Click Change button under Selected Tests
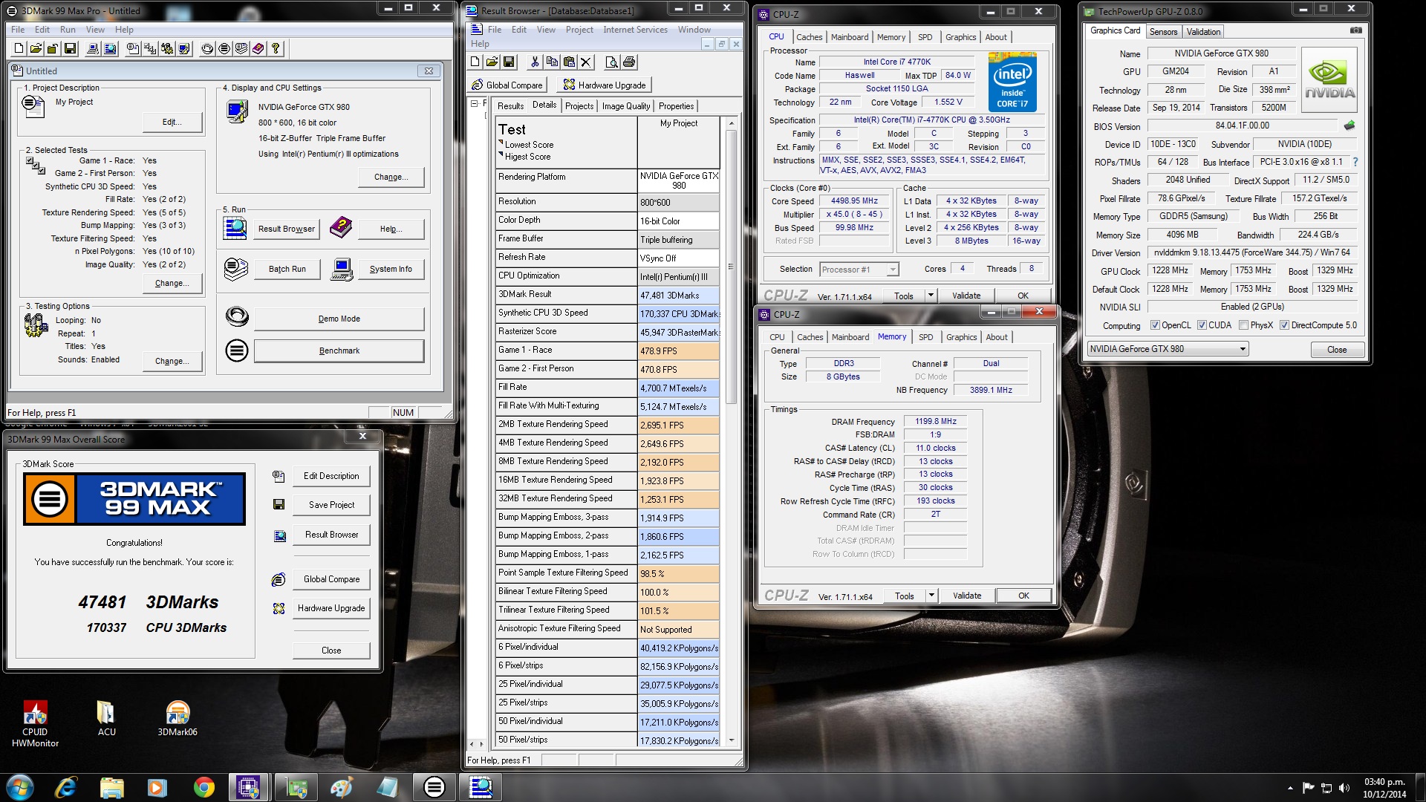The image size is (1426, 802). pos(172,283)
